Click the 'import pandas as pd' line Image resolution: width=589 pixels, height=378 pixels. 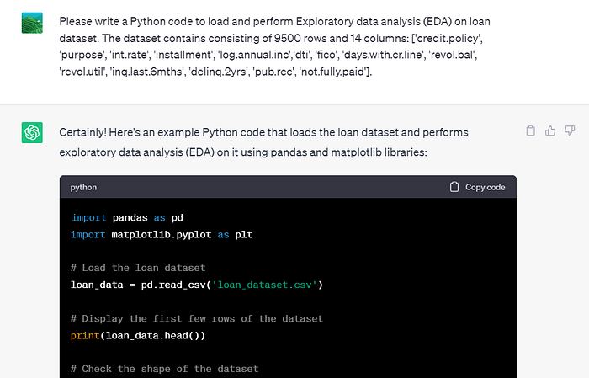pos(127,217)
